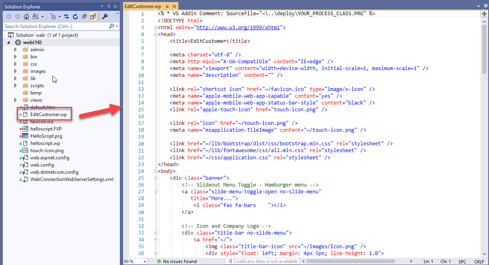Click the EditCustomer.wp file icon
The height and width of the screenshot is (265, 489).
(25, 114)
